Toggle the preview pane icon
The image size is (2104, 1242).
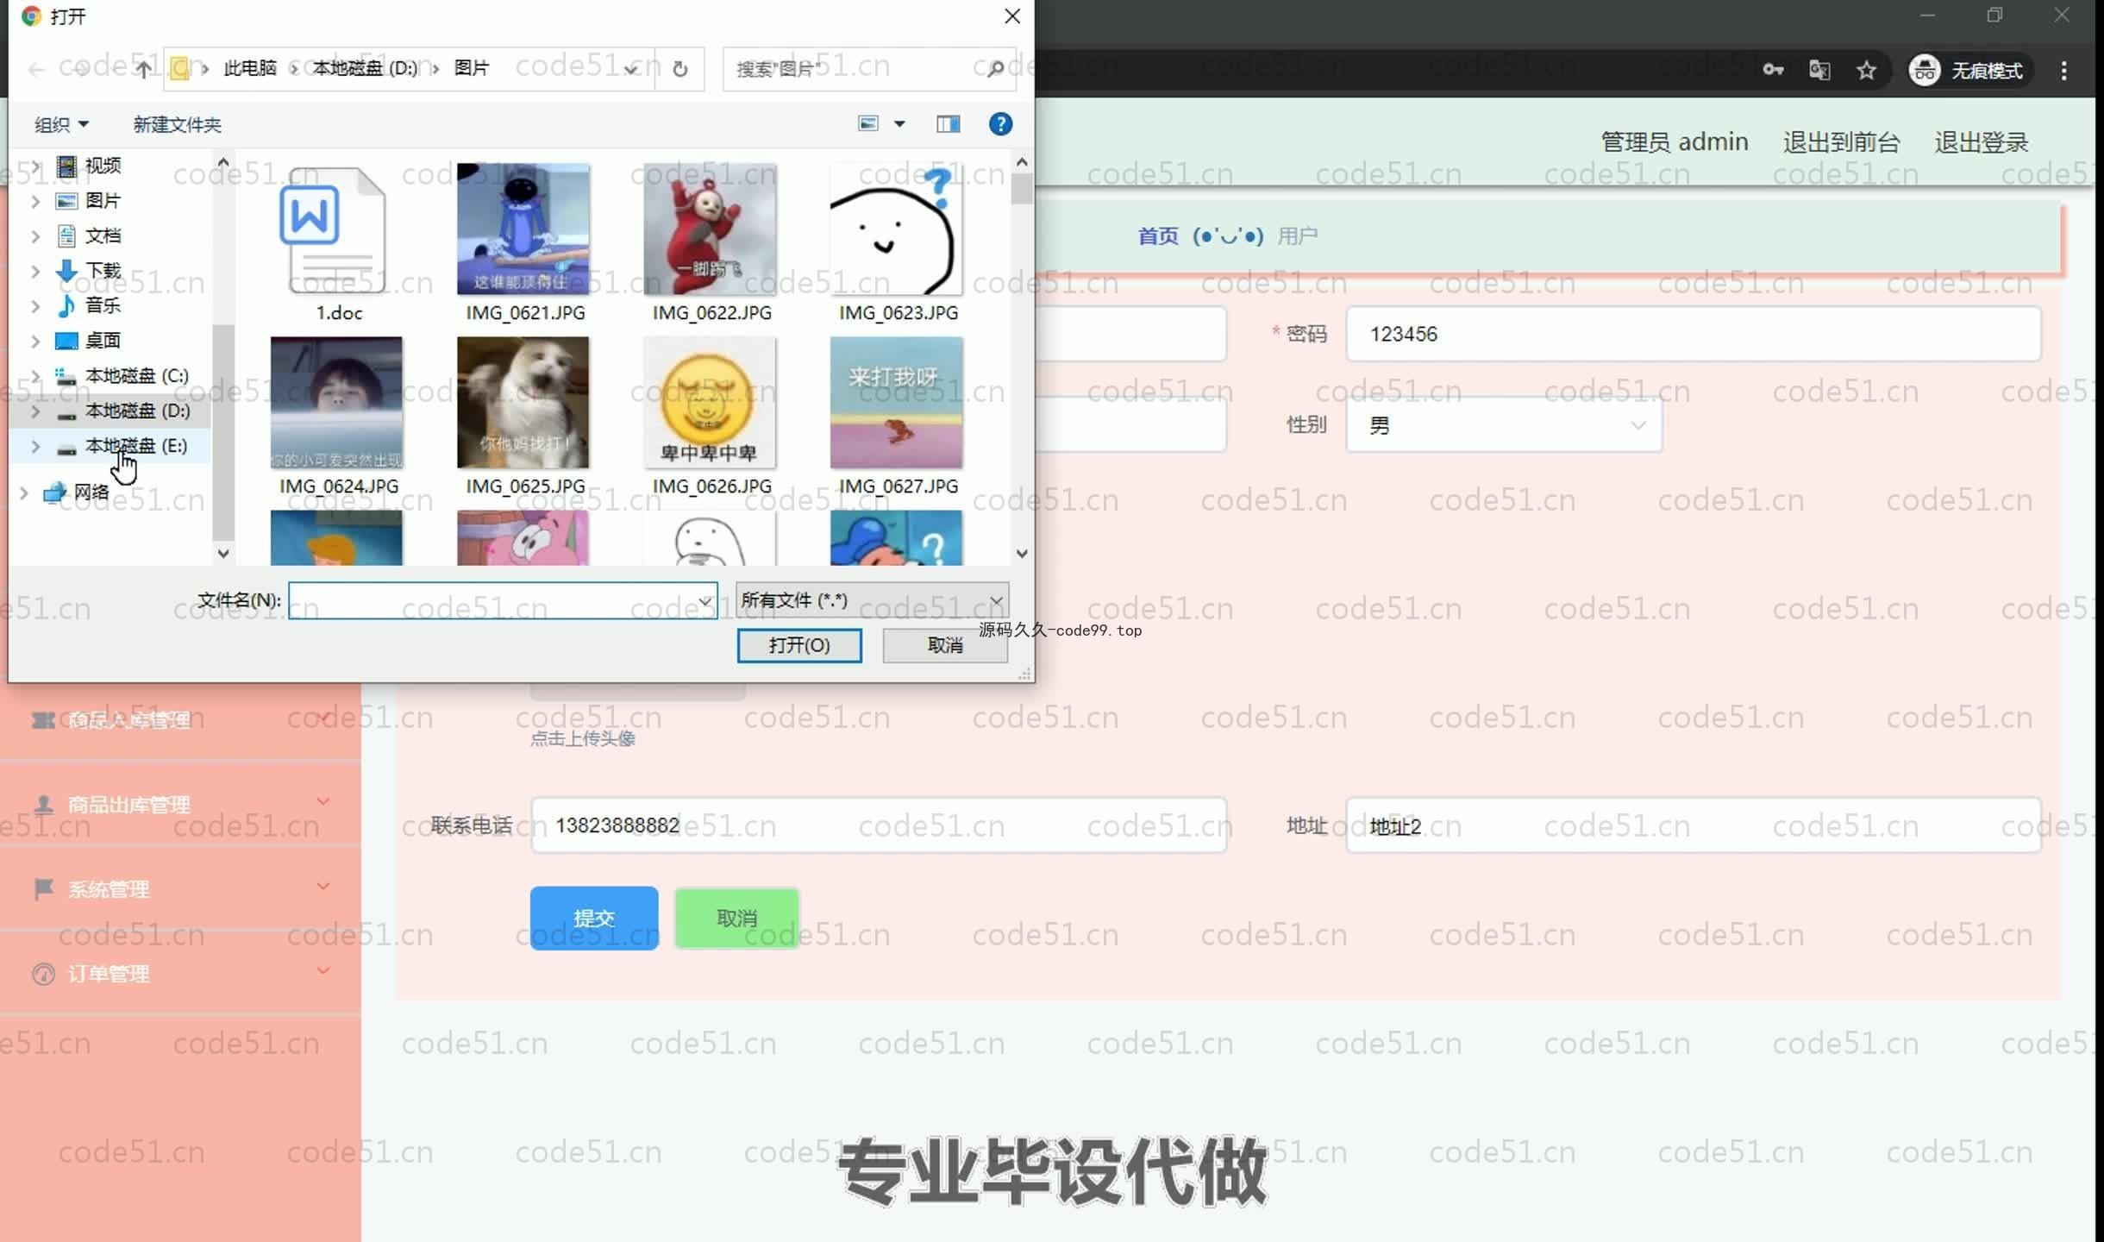click(x=948, y=124)
